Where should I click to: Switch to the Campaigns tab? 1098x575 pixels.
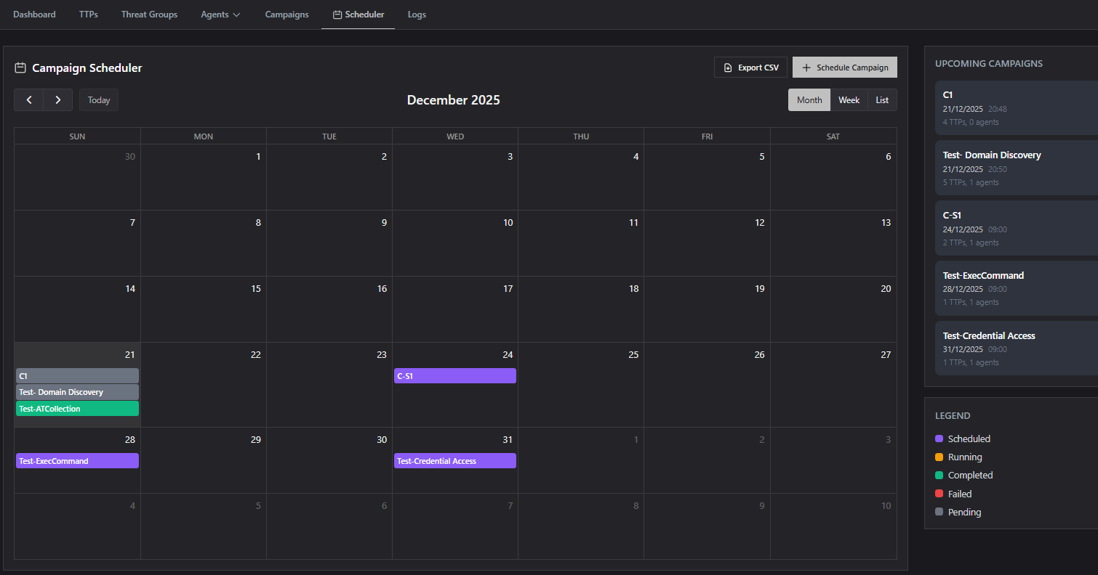point(286,14)
